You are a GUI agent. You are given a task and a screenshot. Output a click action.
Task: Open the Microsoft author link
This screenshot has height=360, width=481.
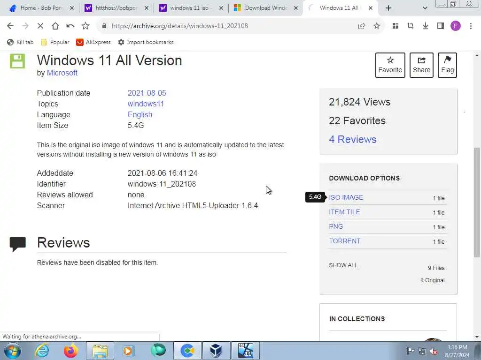tap(62, 73)
